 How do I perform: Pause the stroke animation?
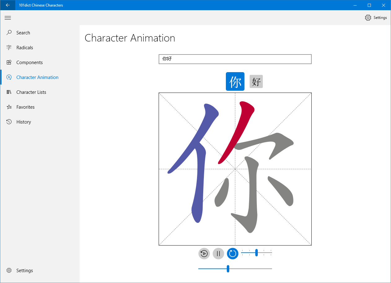click(x=218, y=254)
